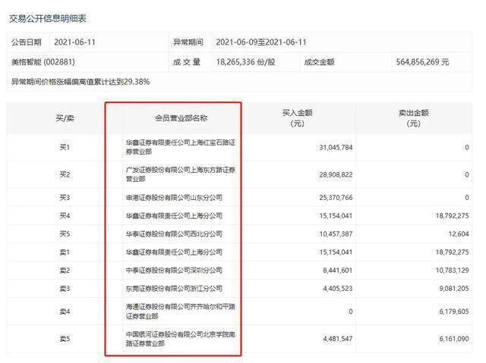
Task: Click "18,792,275" in the 卖1 row
Action: click(x=453, y=252)
